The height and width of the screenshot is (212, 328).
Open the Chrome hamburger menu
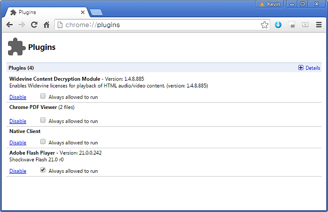pyautogui.click(x=319, y=25)
